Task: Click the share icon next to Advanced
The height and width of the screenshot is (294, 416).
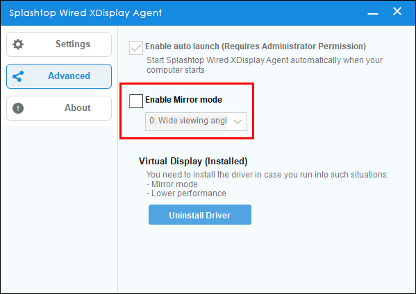Action: pos(18,76)
